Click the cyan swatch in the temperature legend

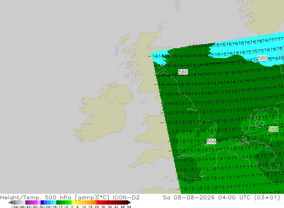point(55,202)
